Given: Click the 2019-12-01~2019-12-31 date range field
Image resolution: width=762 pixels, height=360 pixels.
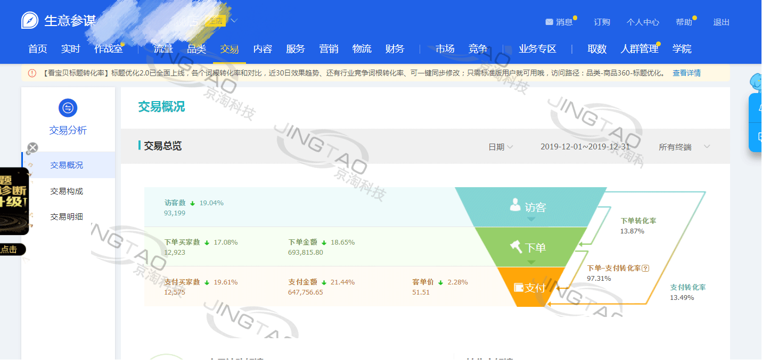Looking at the screenshot, I should tap(585, 147).
